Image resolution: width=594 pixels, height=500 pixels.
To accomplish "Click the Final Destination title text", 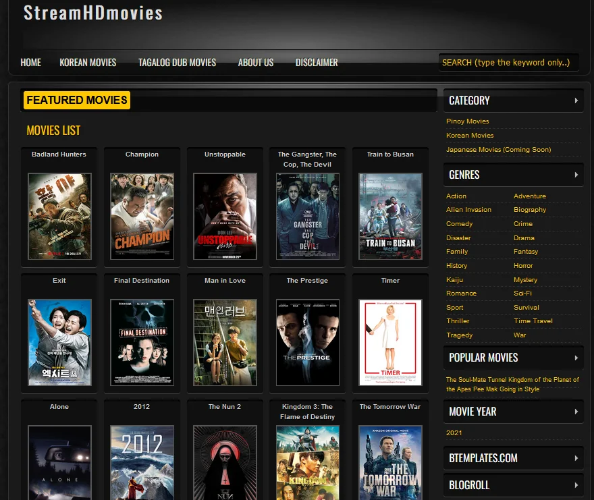I will click(142, 280).
